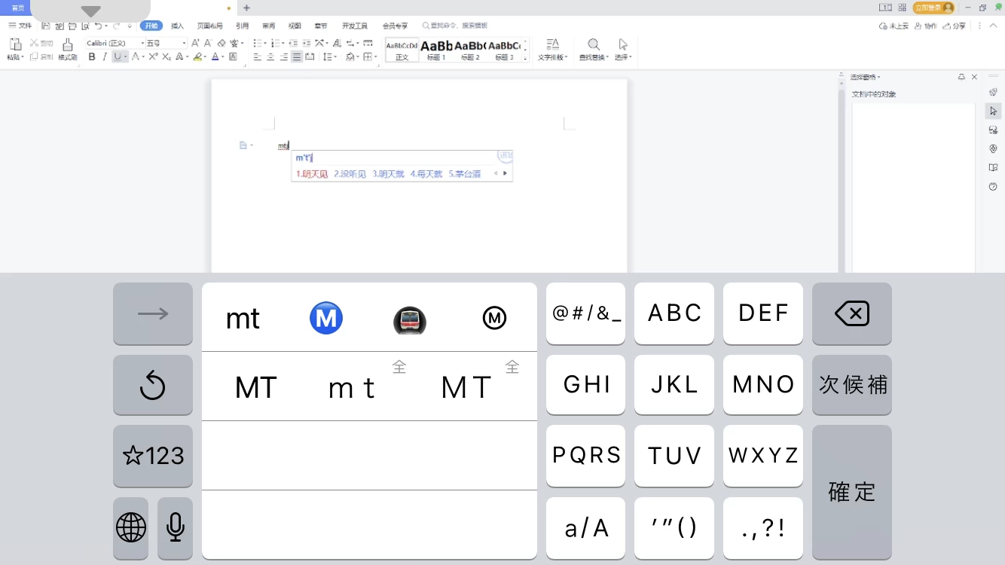Click the Save icon in quick toolbar
The width and height of the screenshot is (1005, 565).
tap(46, 26)
